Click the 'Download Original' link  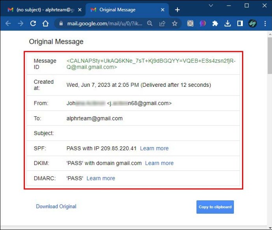56,206
